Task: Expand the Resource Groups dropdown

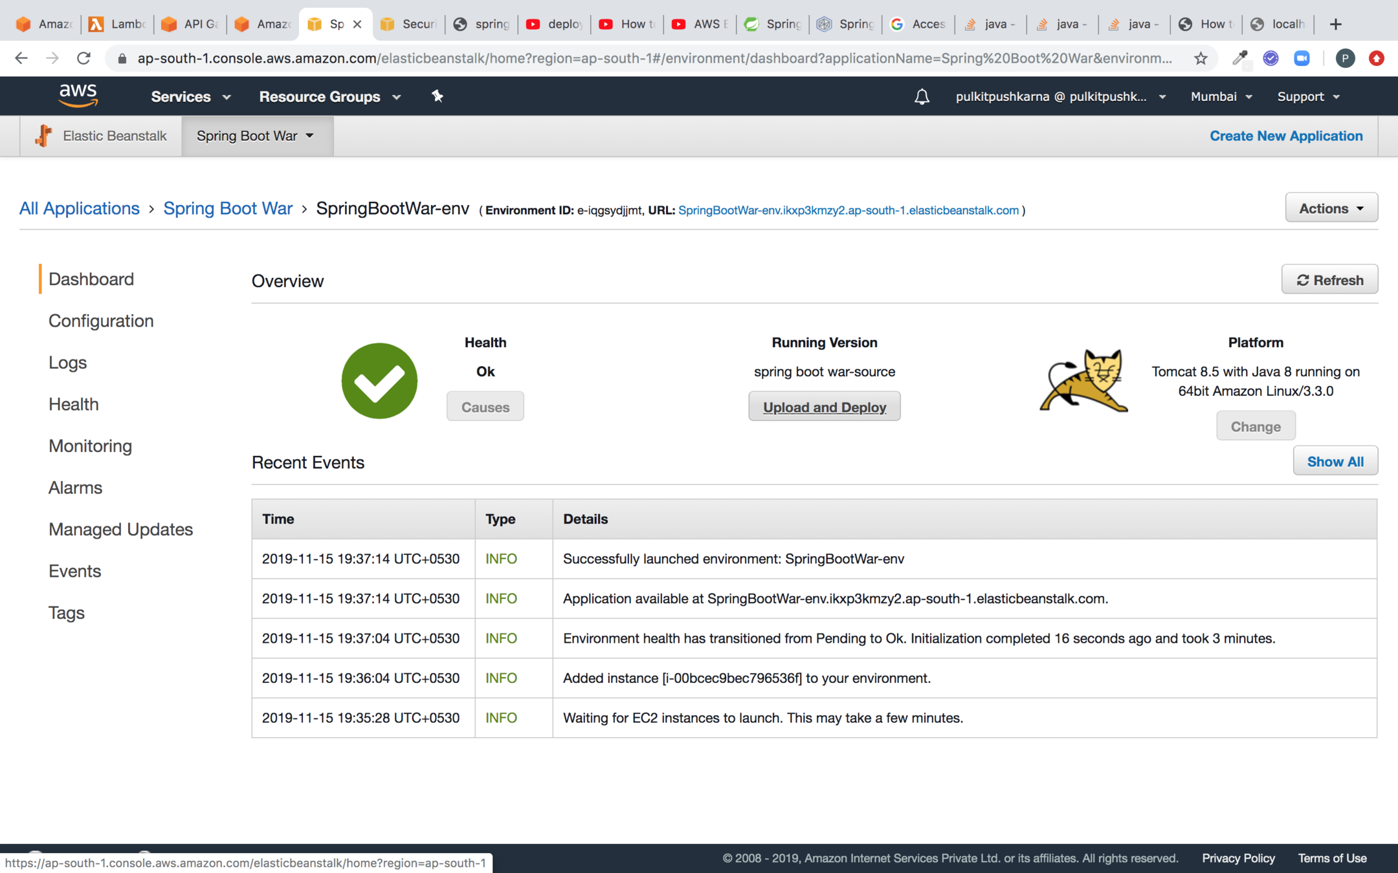Action: click(x=330, y=97)
